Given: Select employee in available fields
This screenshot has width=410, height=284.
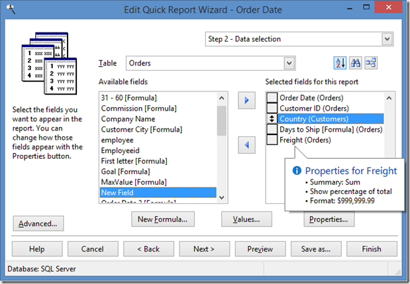Looking at the screenshot, I should click(158, 140).
